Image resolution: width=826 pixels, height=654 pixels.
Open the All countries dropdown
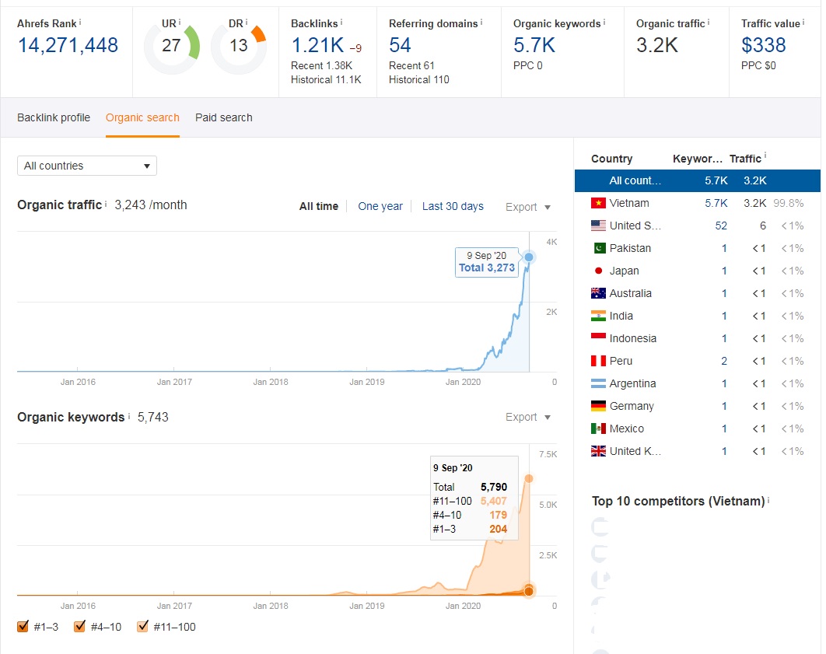coord(87,166)
